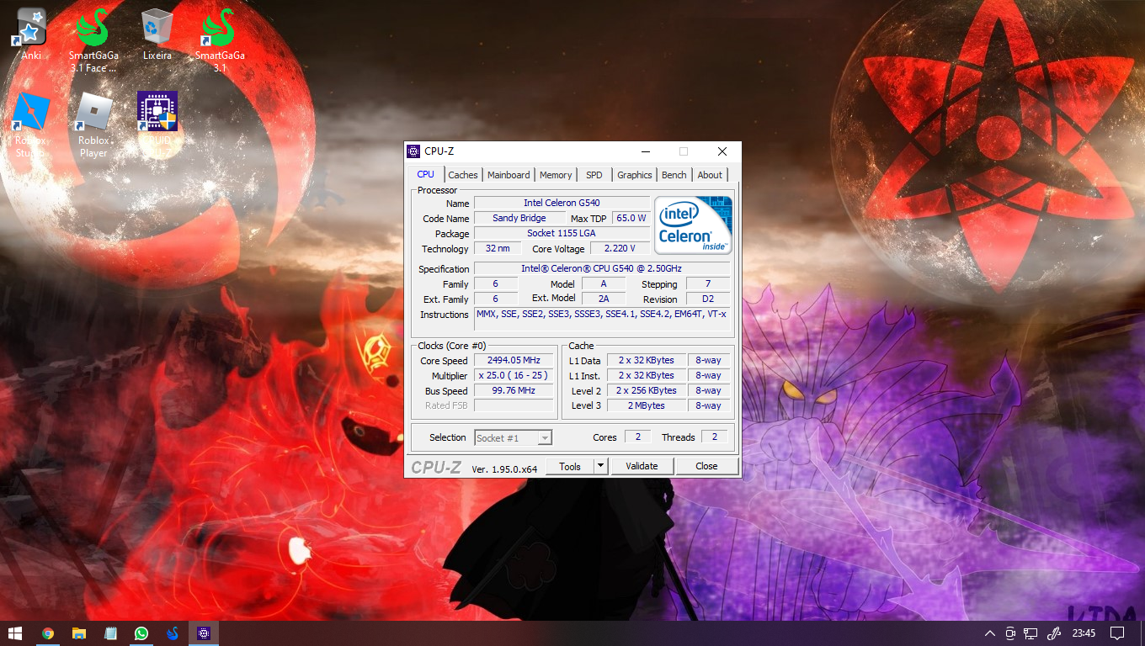Open the Memory tab
This screenshot has width=1145, height=646.
click(556, 175)
